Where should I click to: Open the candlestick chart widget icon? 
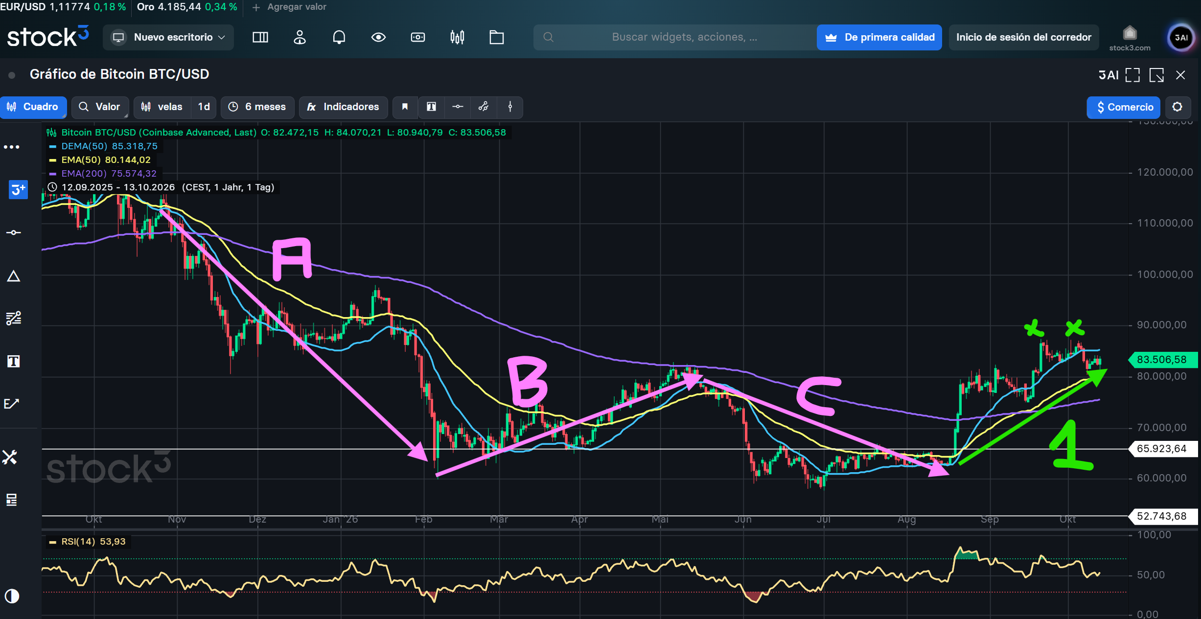point(457,37)
